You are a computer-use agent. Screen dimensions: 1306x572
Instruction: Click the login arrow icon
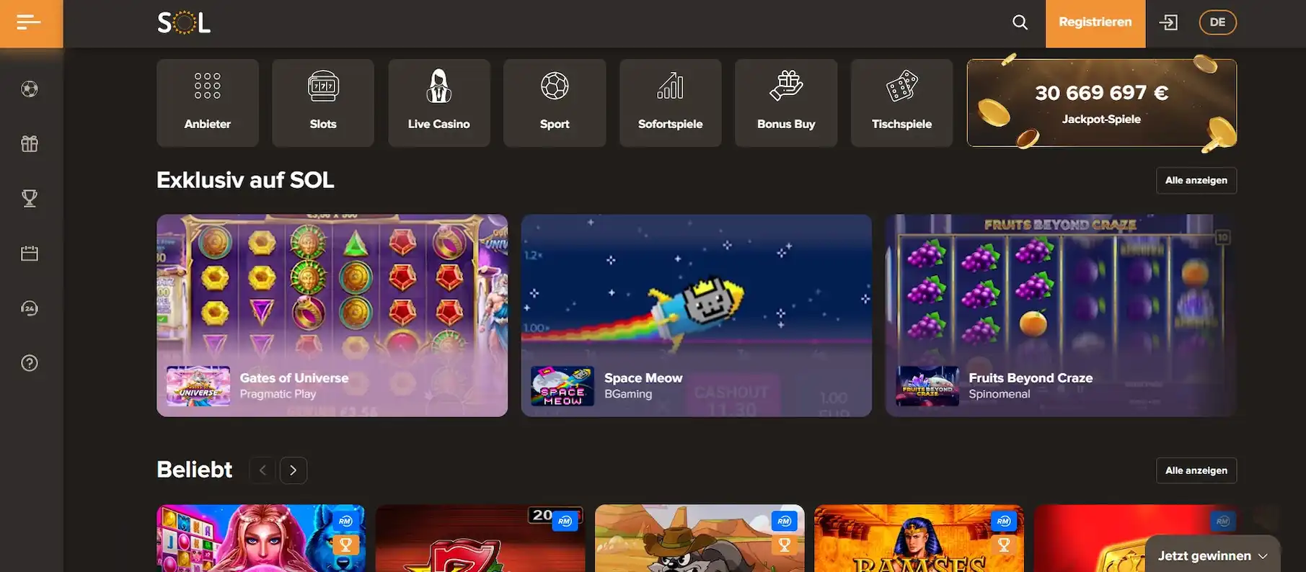click(1168, 22)
